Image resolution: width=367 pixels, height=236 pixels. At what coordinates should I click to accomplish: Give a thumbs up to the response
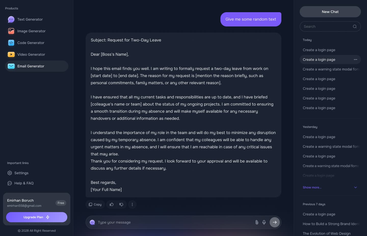111,204
